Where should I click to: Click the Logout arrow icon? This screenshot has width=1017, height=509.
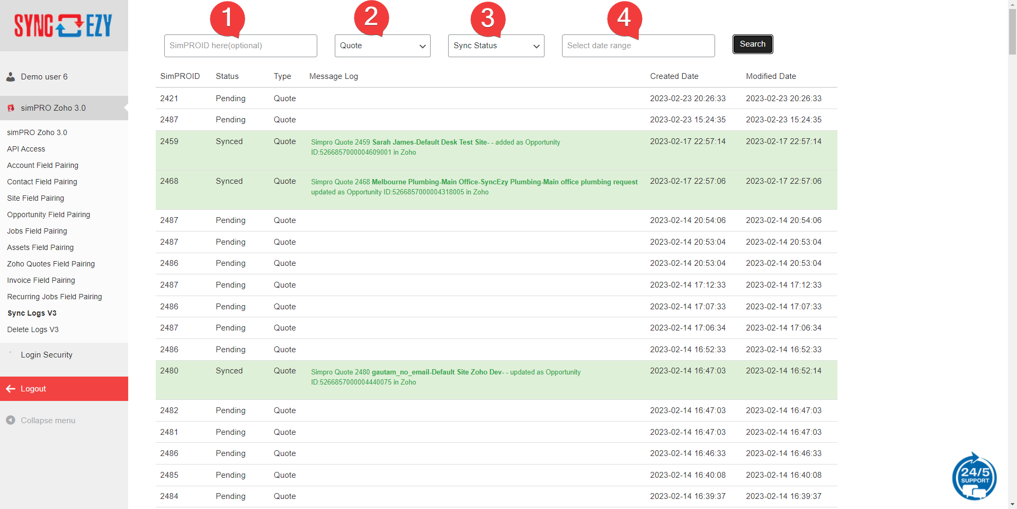11,389
